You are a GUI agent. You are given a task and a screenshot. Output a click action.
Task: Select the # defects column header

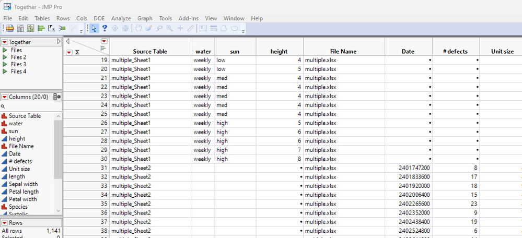point(456,52)
